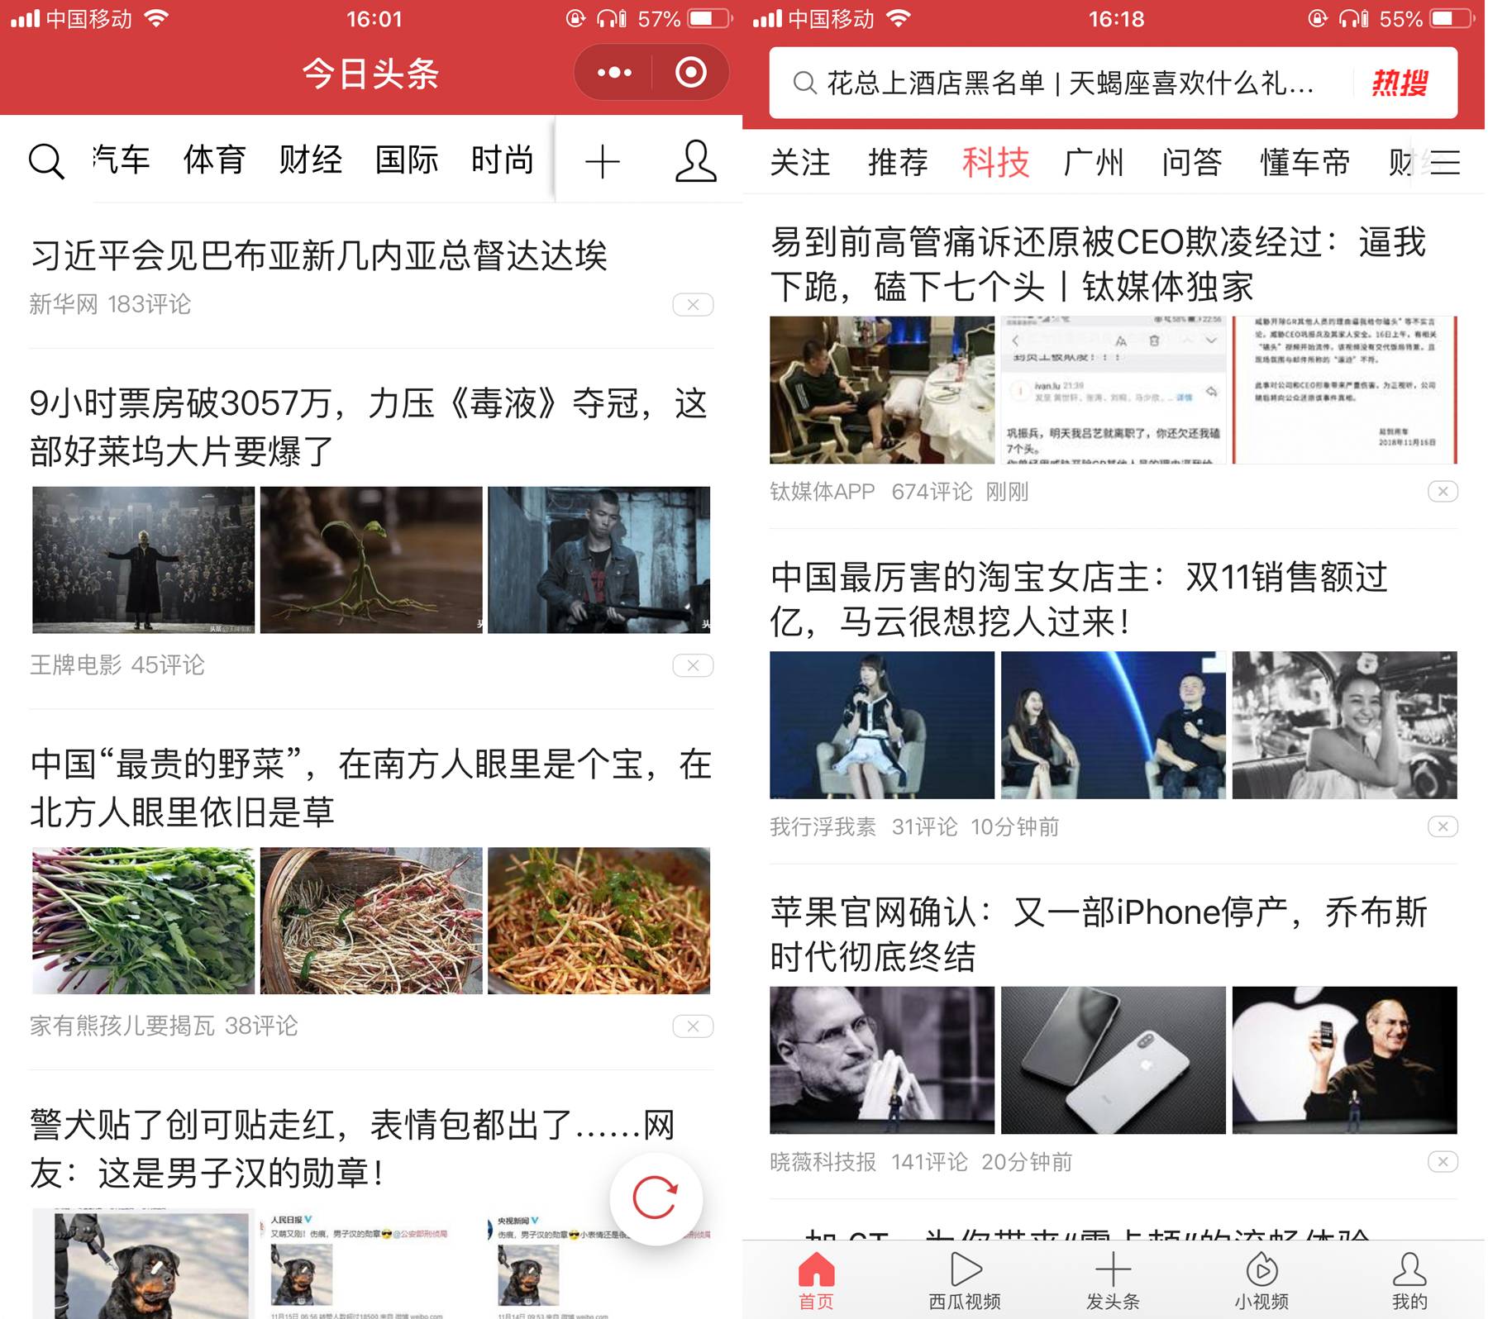This screenshot has height=1319, width=1488.
Task: View the police dog photo thumbnail
Action: pyautogui.click(x=144, y=1264)
